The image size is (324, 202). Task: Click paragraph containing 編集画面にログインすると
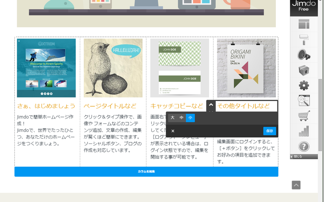[246, 151]
